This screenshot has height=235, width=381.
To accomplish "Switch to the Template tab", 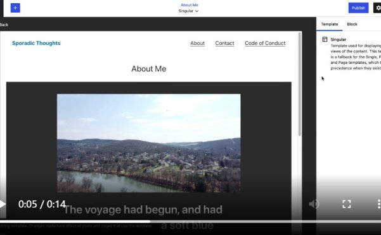I will (x=330, y=24).
